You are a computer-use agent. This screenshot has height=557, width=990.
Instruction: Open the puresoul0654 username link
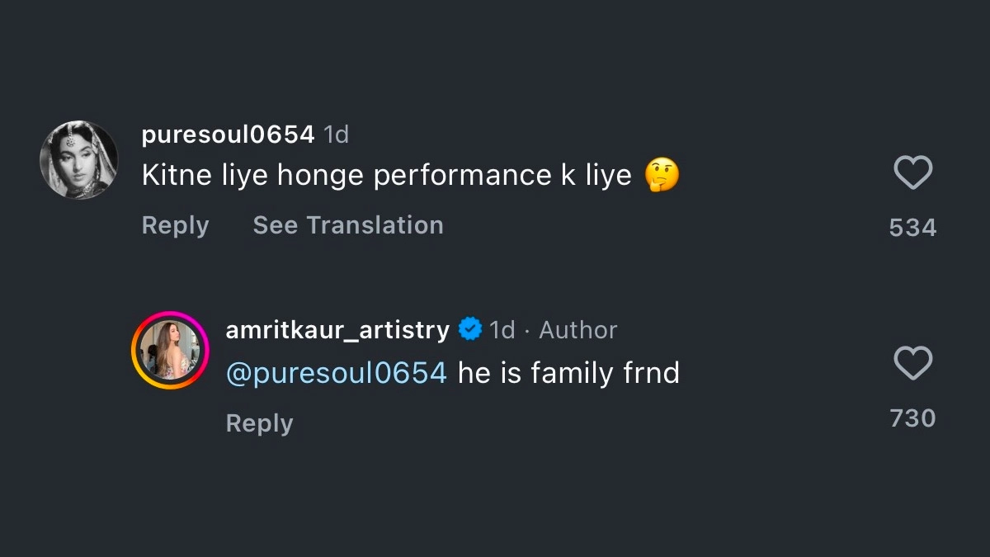tap(228, 135)
